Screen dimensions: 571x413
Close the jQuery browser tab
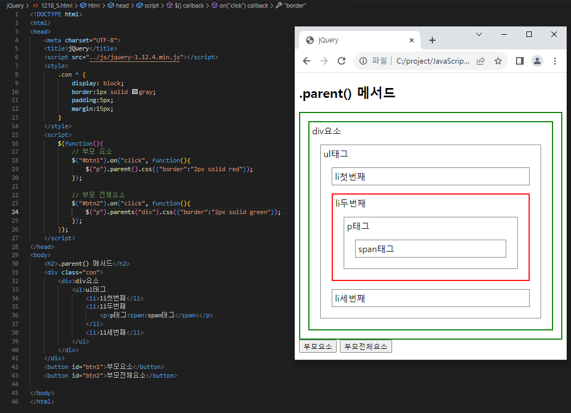click(x=412, y=40)
